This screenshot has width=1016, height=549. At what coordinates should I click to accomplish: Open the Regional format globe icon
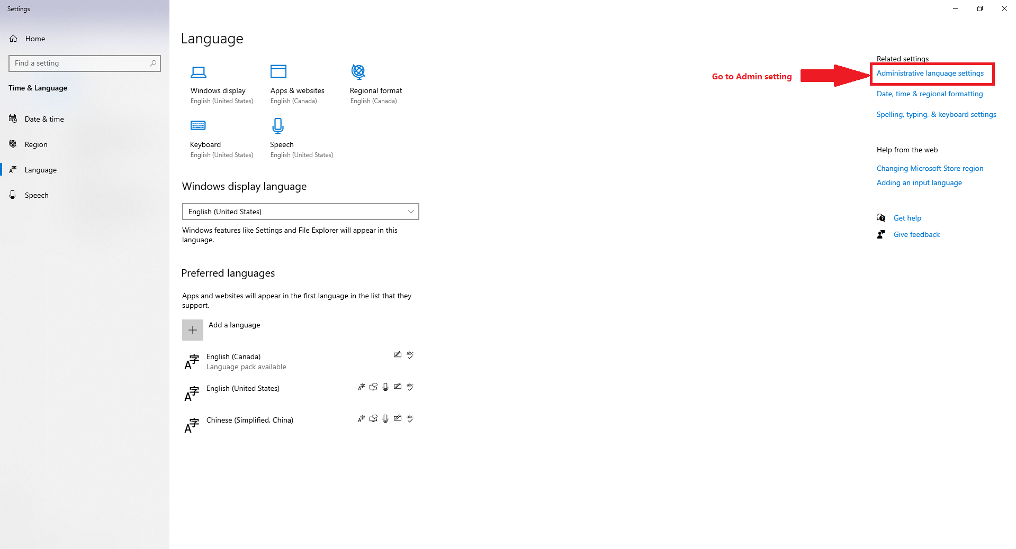click(x=358, y=71)
